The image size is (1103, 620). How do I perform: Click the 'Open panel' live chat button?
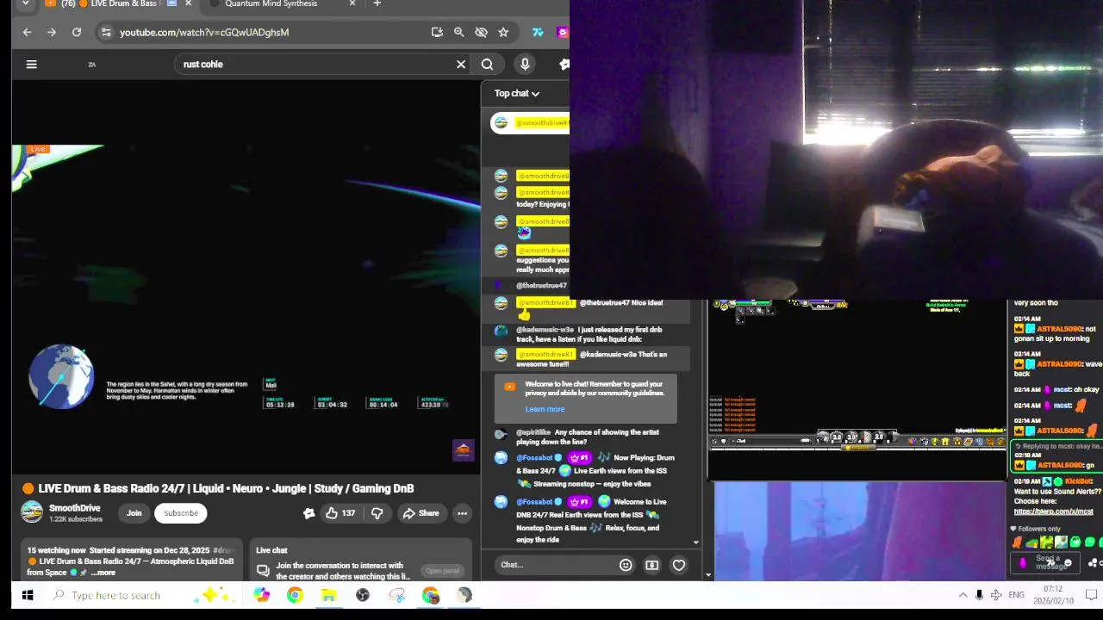pos(442,571)
